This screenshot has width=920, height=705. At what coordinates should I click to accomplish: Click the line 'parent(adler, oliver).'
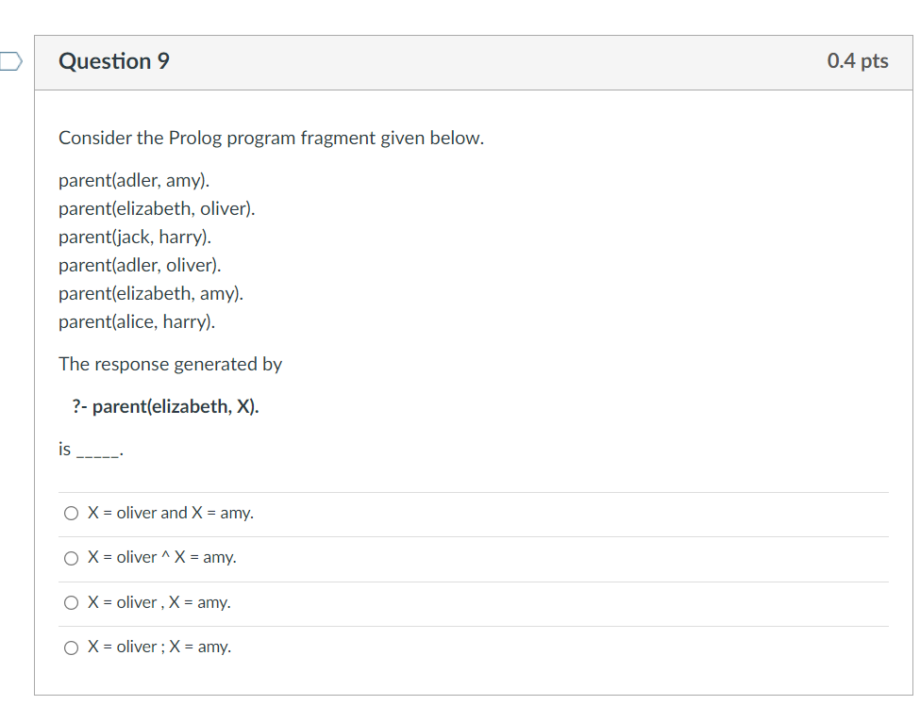pos(140,265)
